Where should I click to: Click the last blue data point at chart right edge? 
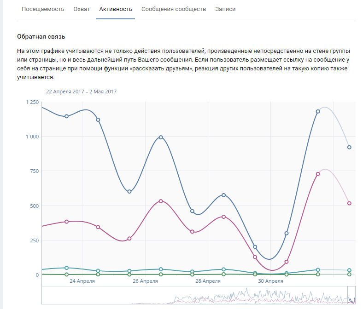(349, 147)
